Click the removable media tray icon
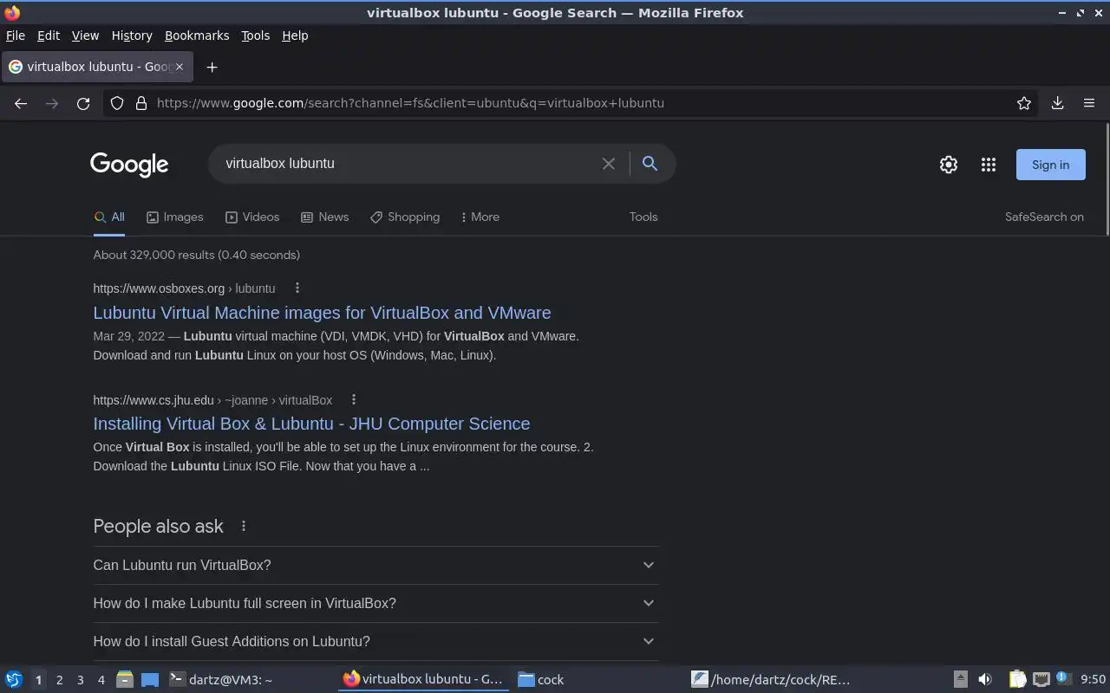 pos(961,680)
